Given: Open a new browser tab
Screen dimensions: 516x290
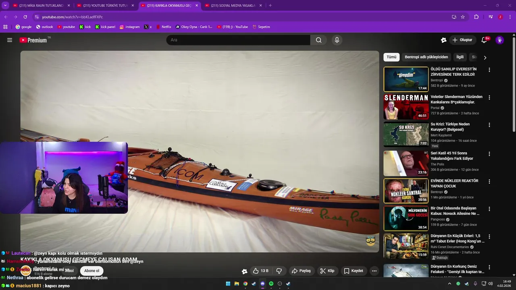Looking at the screenshot, I should tap(270, 6).
